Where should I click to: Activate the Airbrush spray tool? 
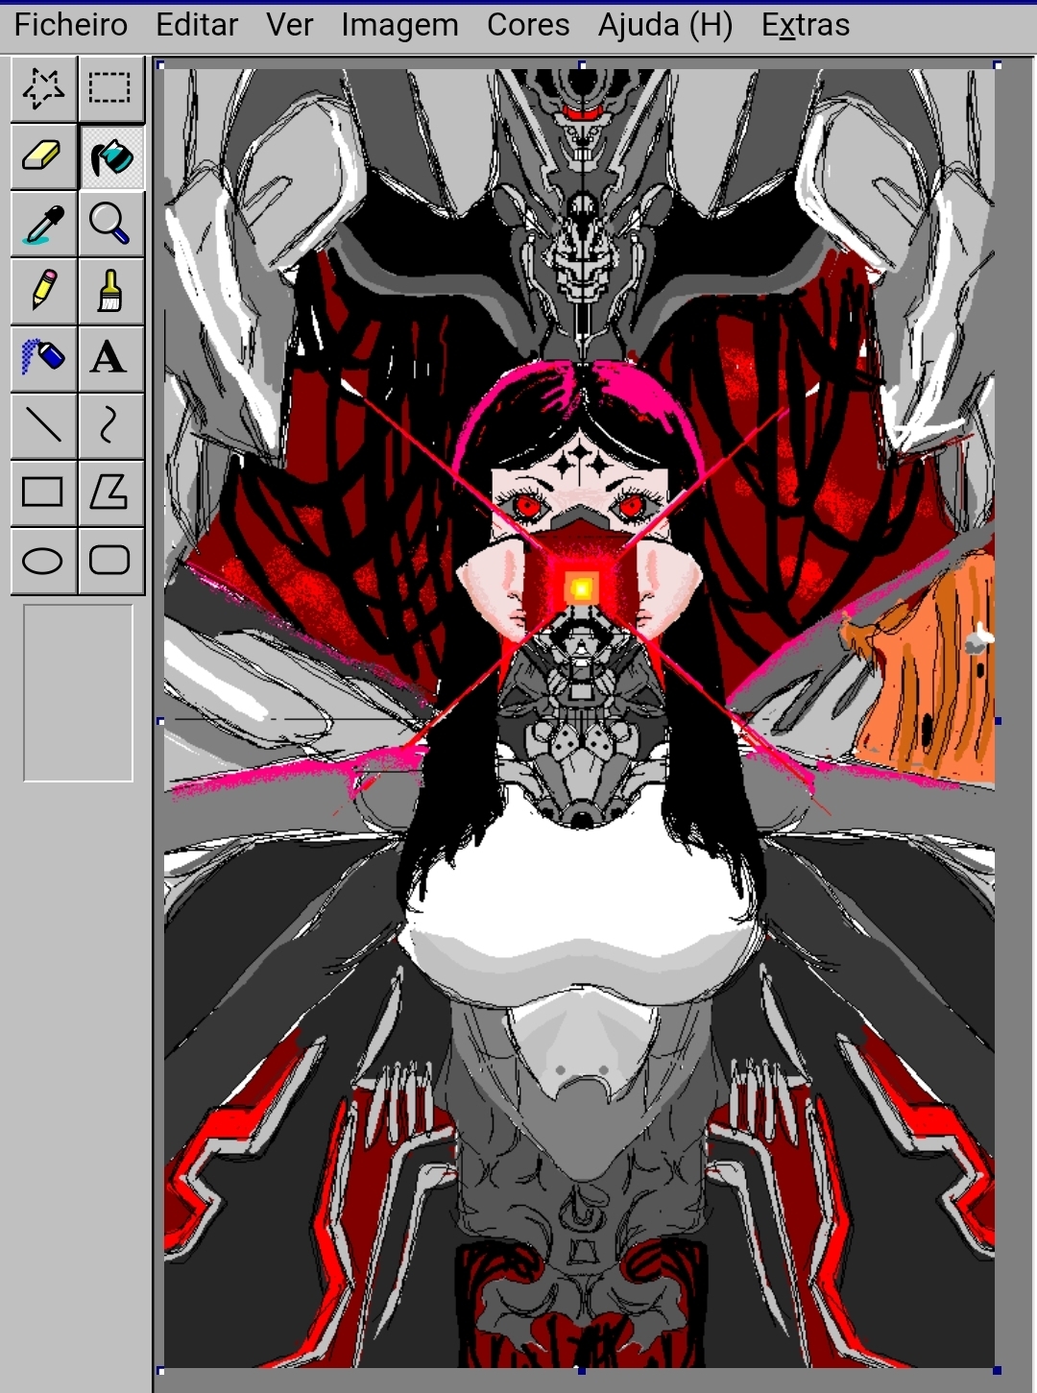click(x=43, y=357)
